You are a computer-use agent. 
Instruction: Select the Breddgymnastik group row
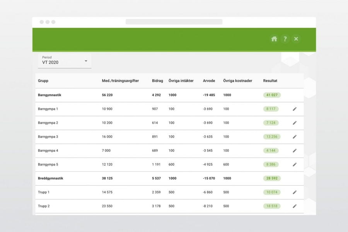[x=50, y=179]
